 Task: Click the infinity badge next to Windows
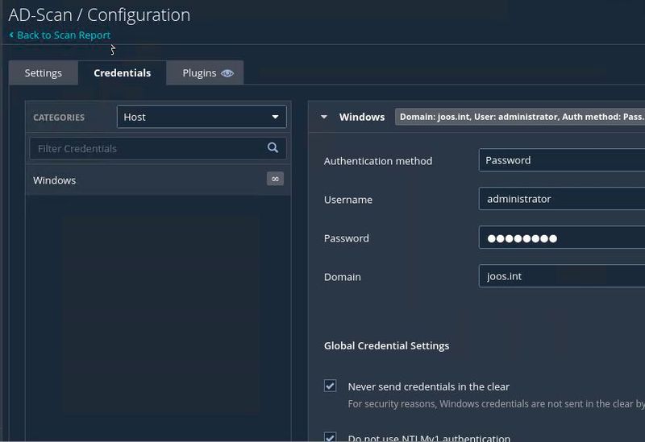click(x=275, y=179)
